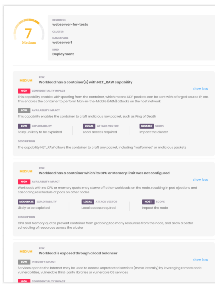Click the LOCAL attack vector badge beside CLUSTER scope
Image resolution: width=224 pixels, height=292 pixels.
[89, 126]
